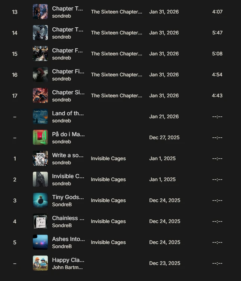The width and height of the screenshot is (241, 281).
Task: Open the "The Sixteen Chapter..." album for track 15
Action: point(116,54)
